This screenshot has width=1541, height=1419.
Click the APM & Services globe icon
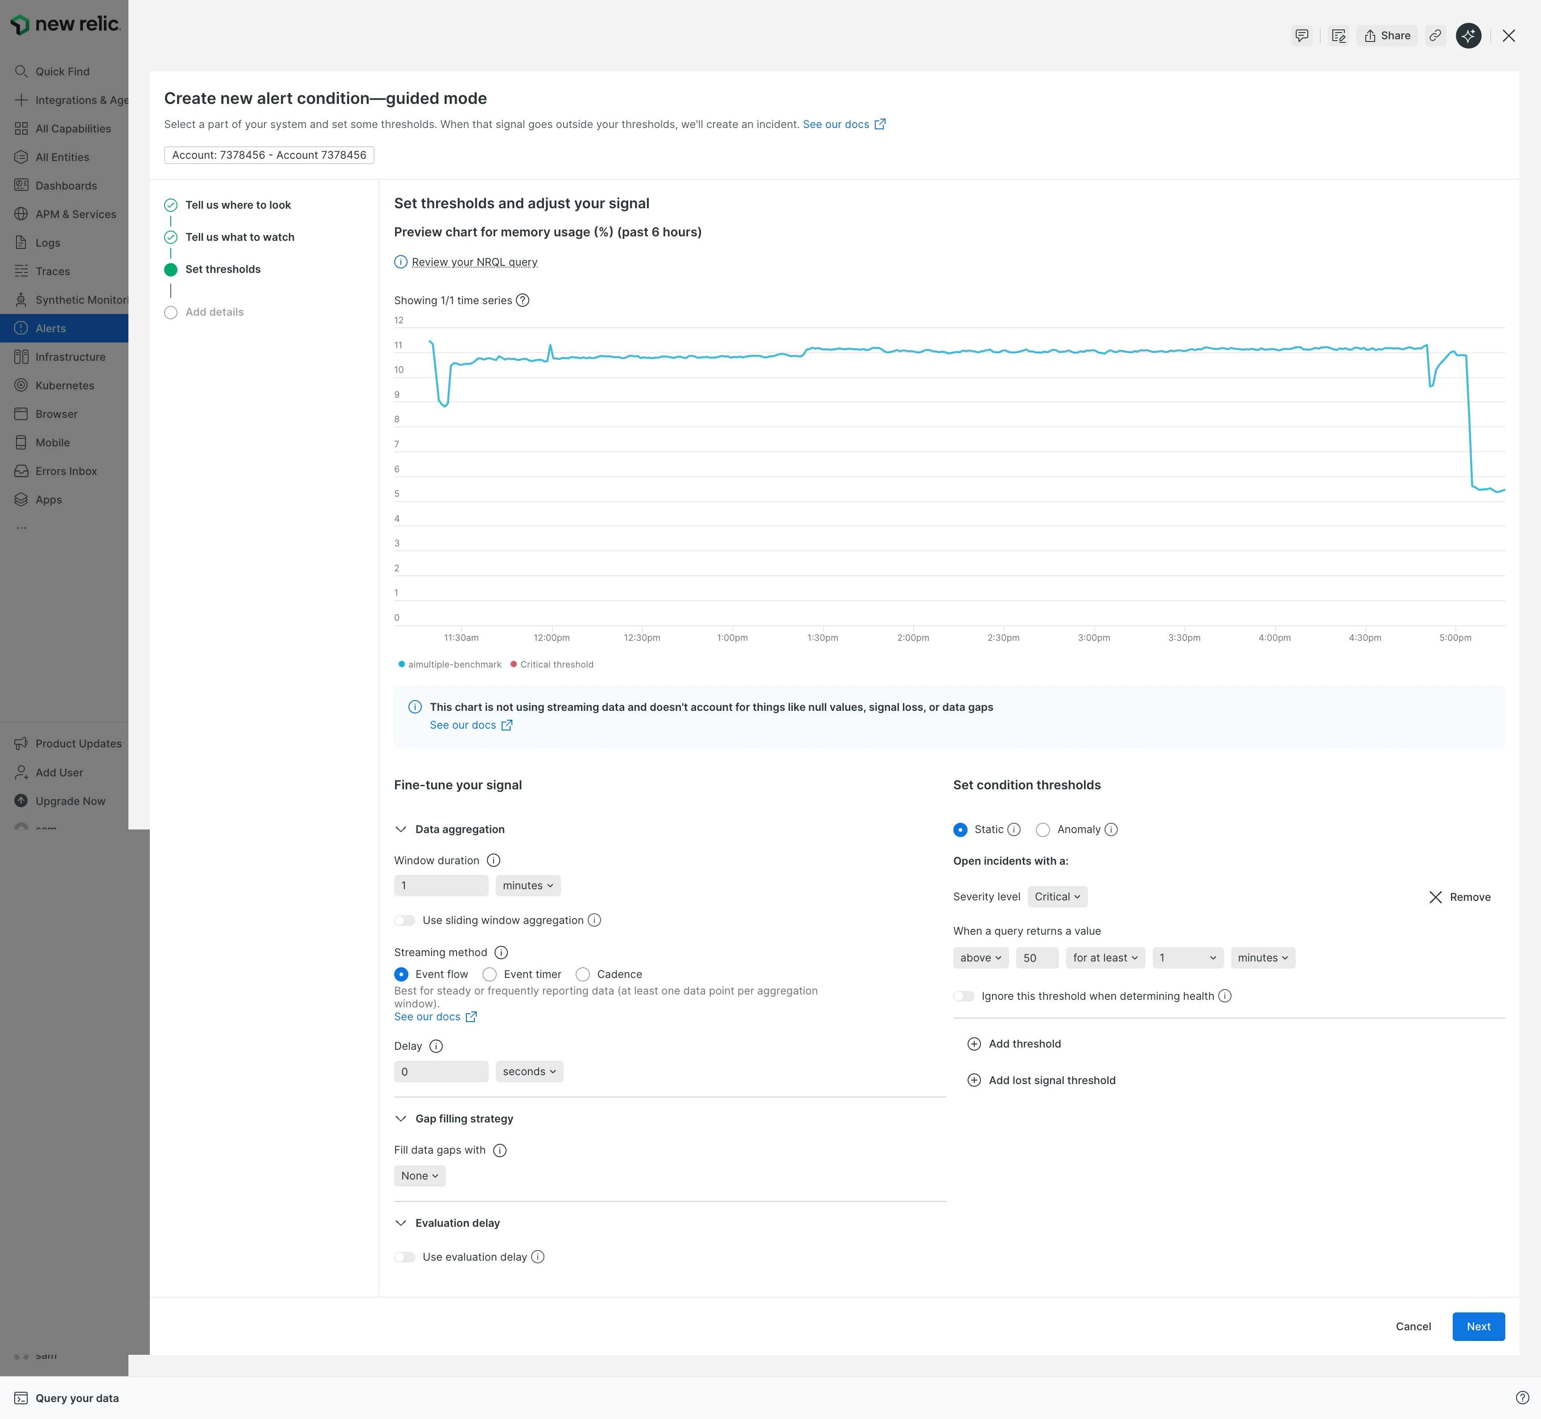click(21, 214)
